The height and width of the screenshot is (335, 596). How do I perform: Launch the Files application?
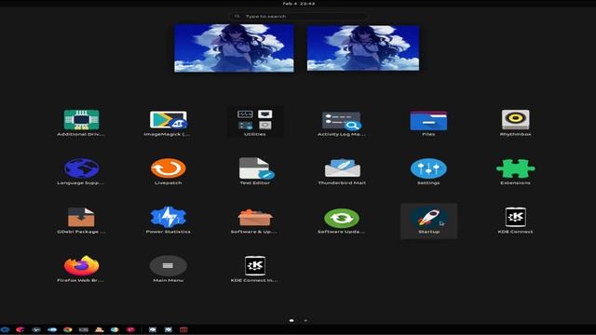[x=428, y=123]
